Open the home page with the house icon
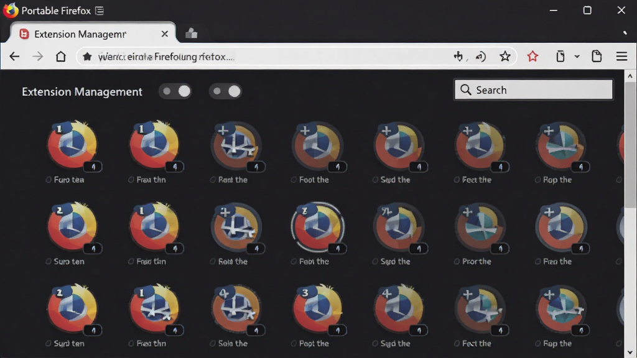 click(61, 57)
